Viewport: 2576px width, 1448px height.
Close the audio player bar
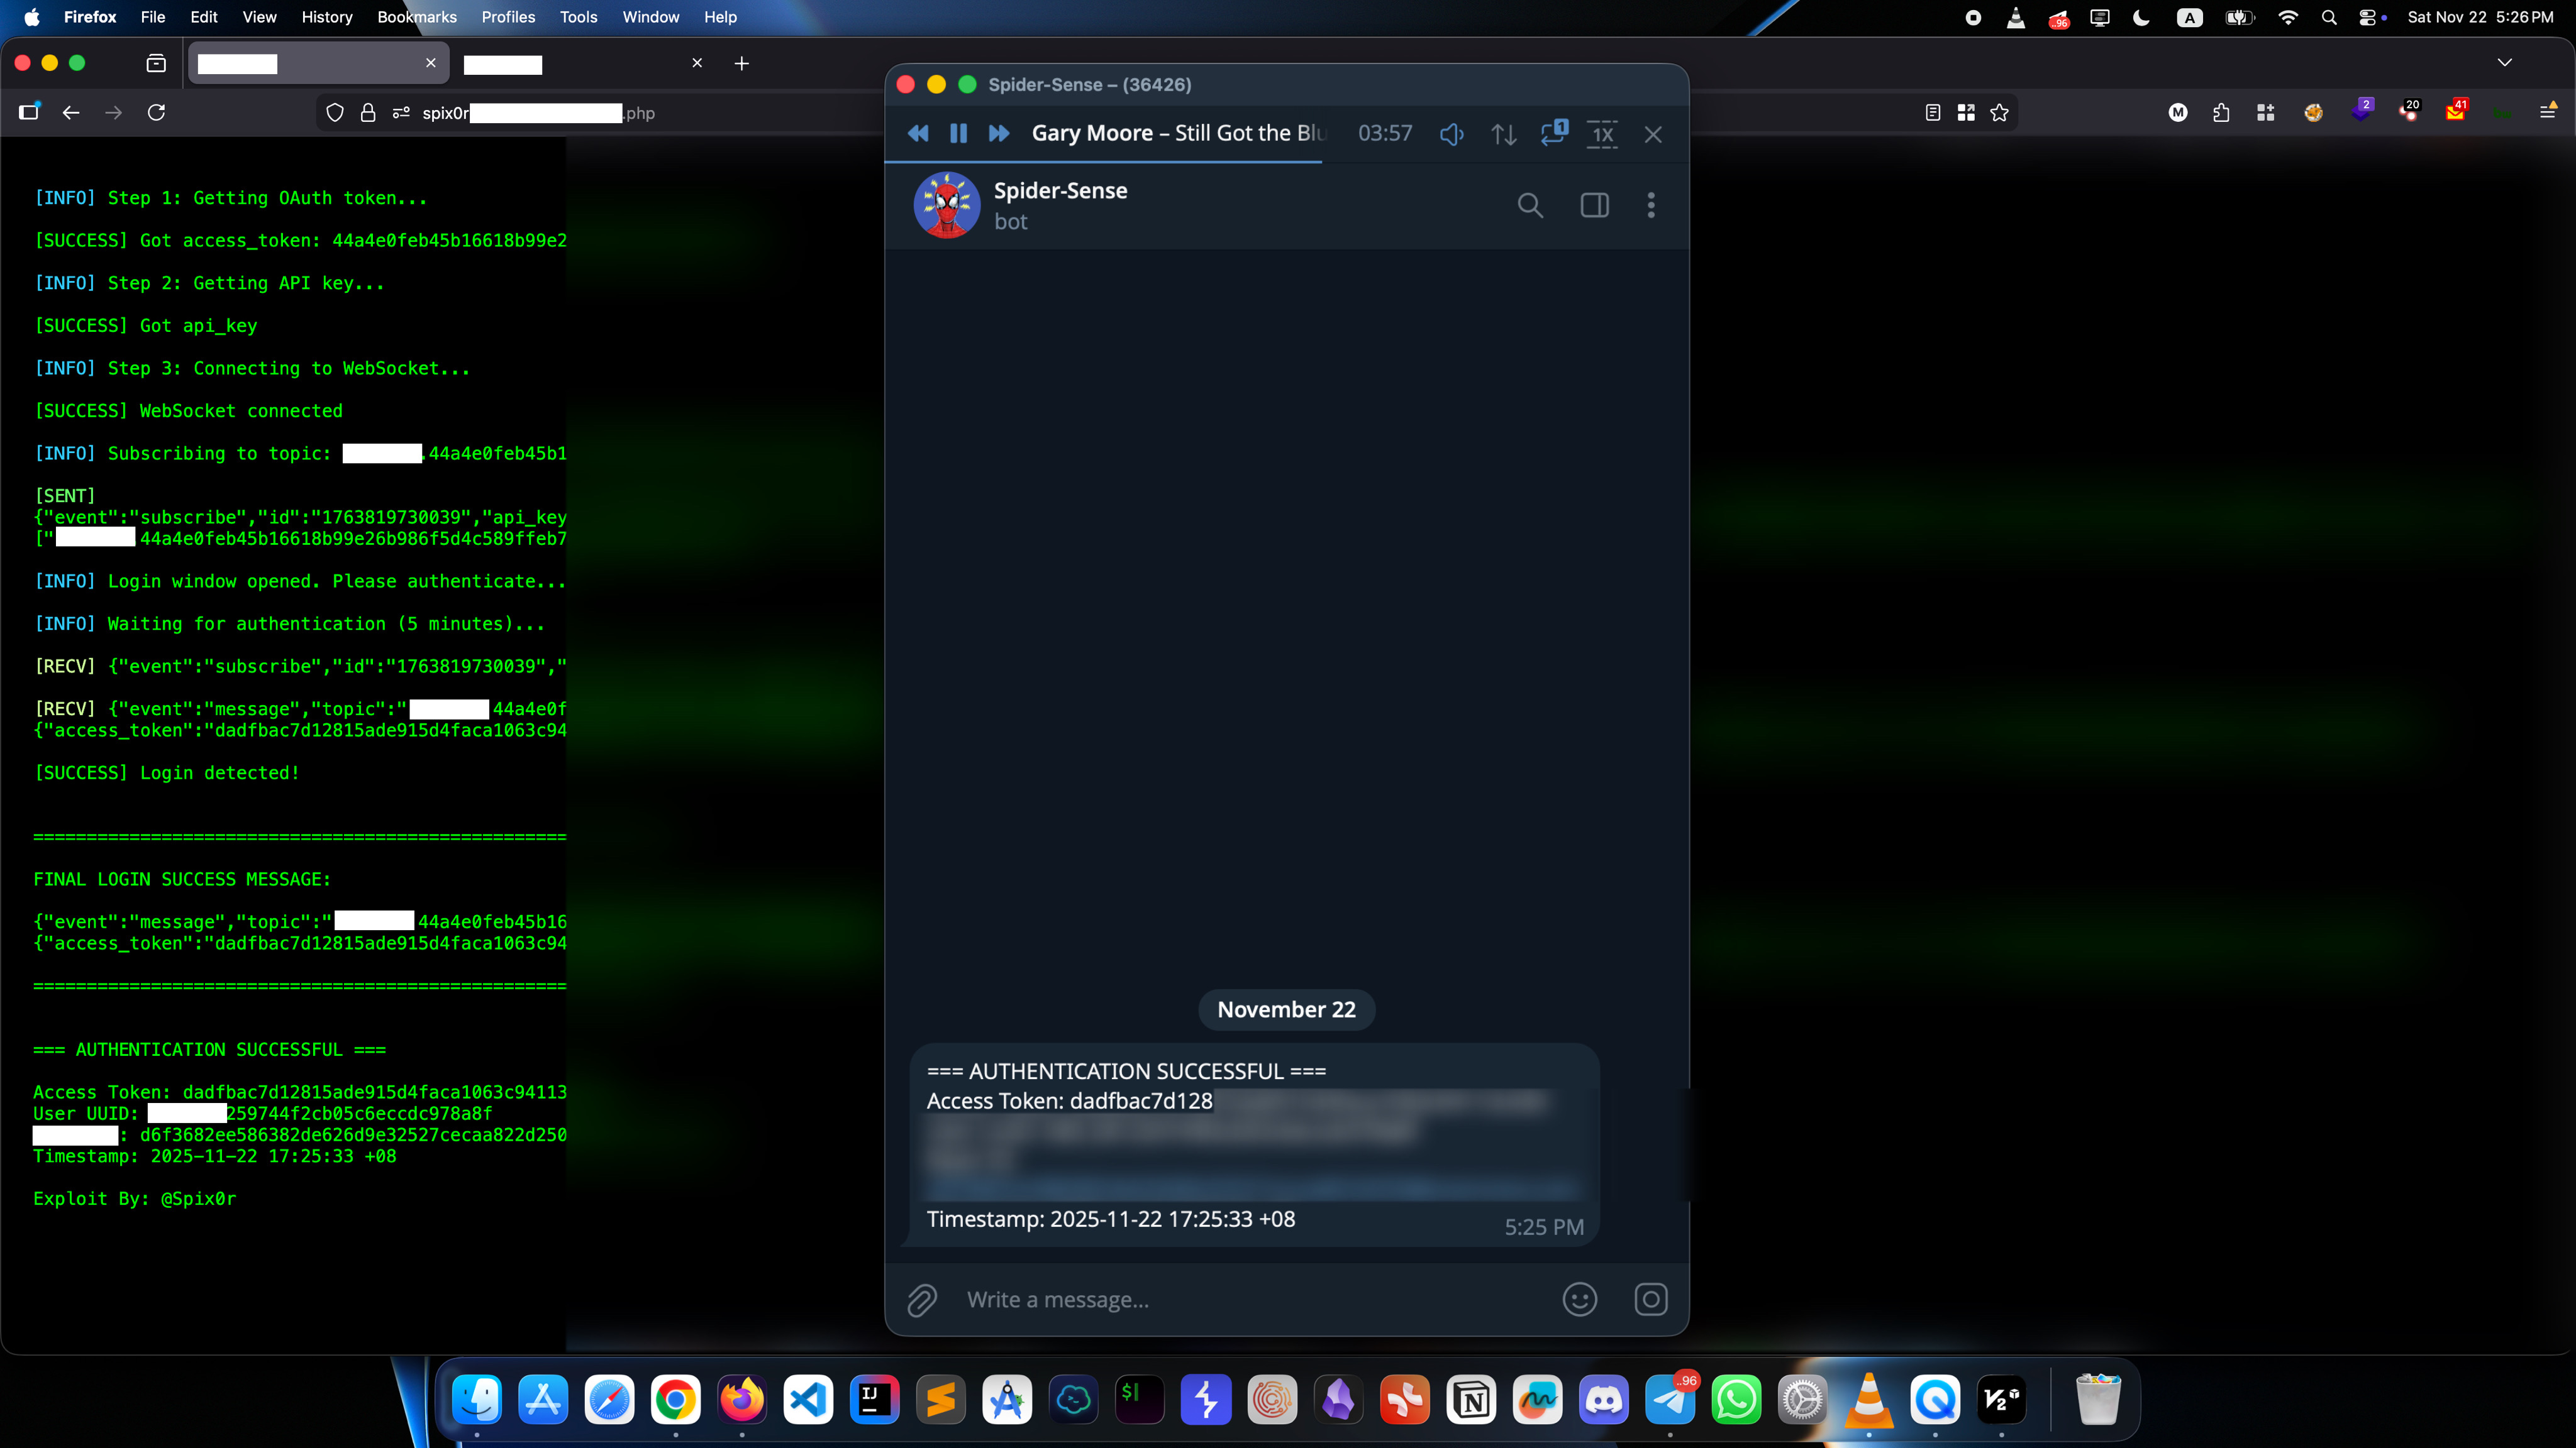click(1653, 134)
